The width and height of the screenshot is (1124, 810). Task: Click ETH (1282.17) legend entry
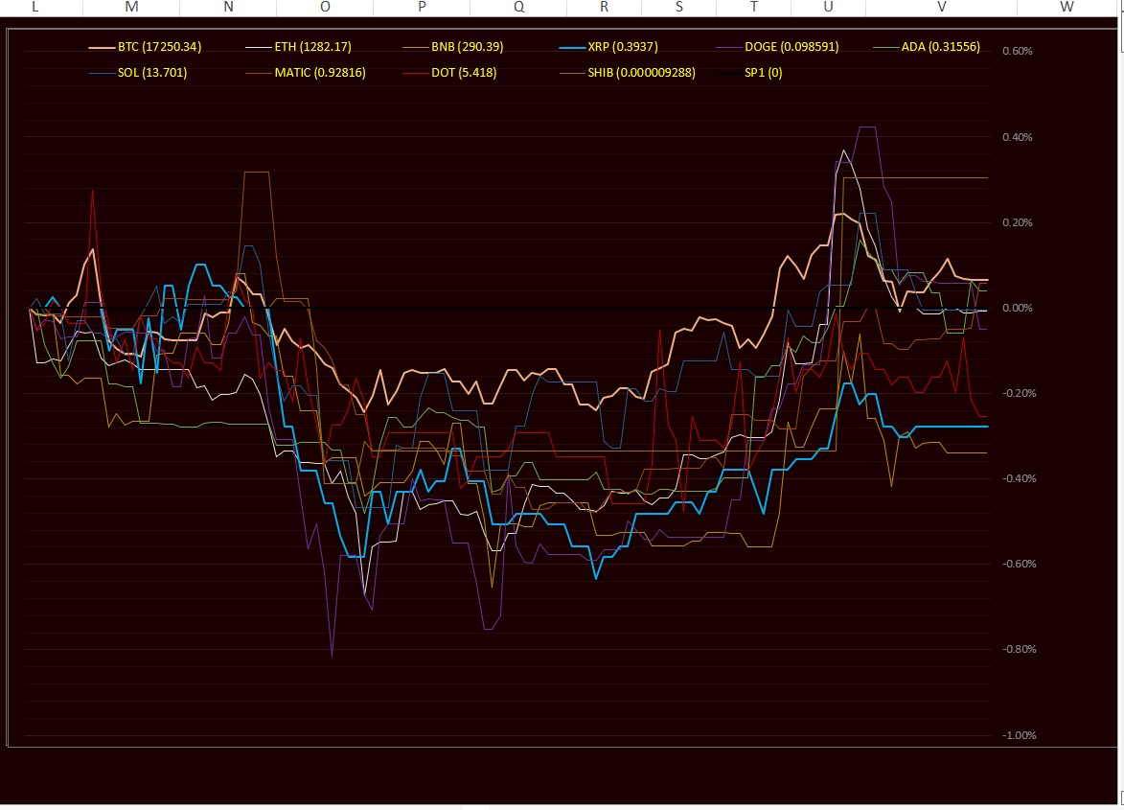pyautogui.click(x=299, y=47)
